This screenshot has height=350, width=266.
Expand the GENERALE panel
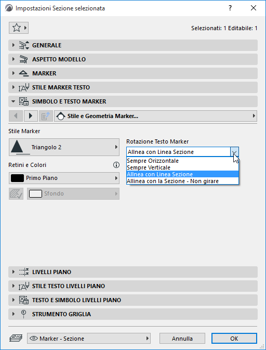click(133, 45)
